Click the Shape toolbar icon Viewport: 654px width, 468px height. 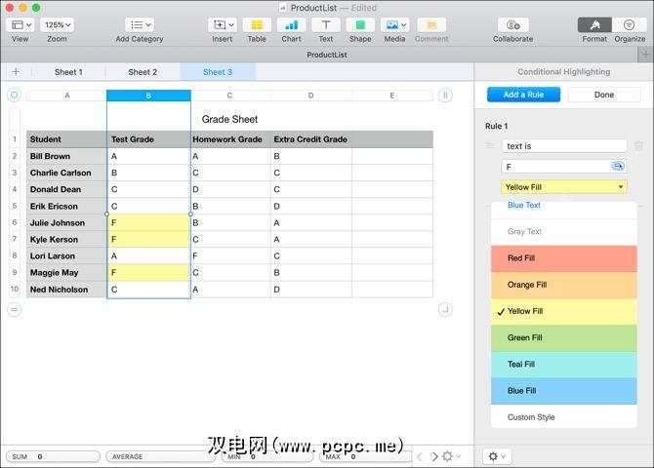[x=360, y=25]
